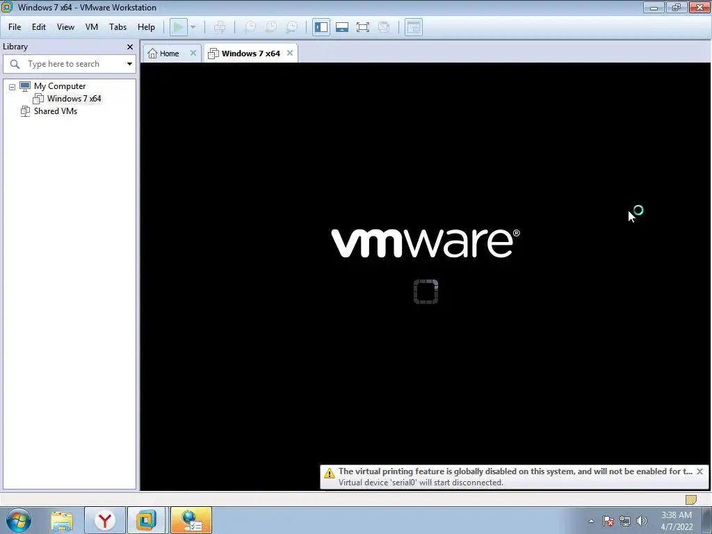Click the console view toolbar icon
The width and height of the screenshot is (712, 534).
(413, 27)
